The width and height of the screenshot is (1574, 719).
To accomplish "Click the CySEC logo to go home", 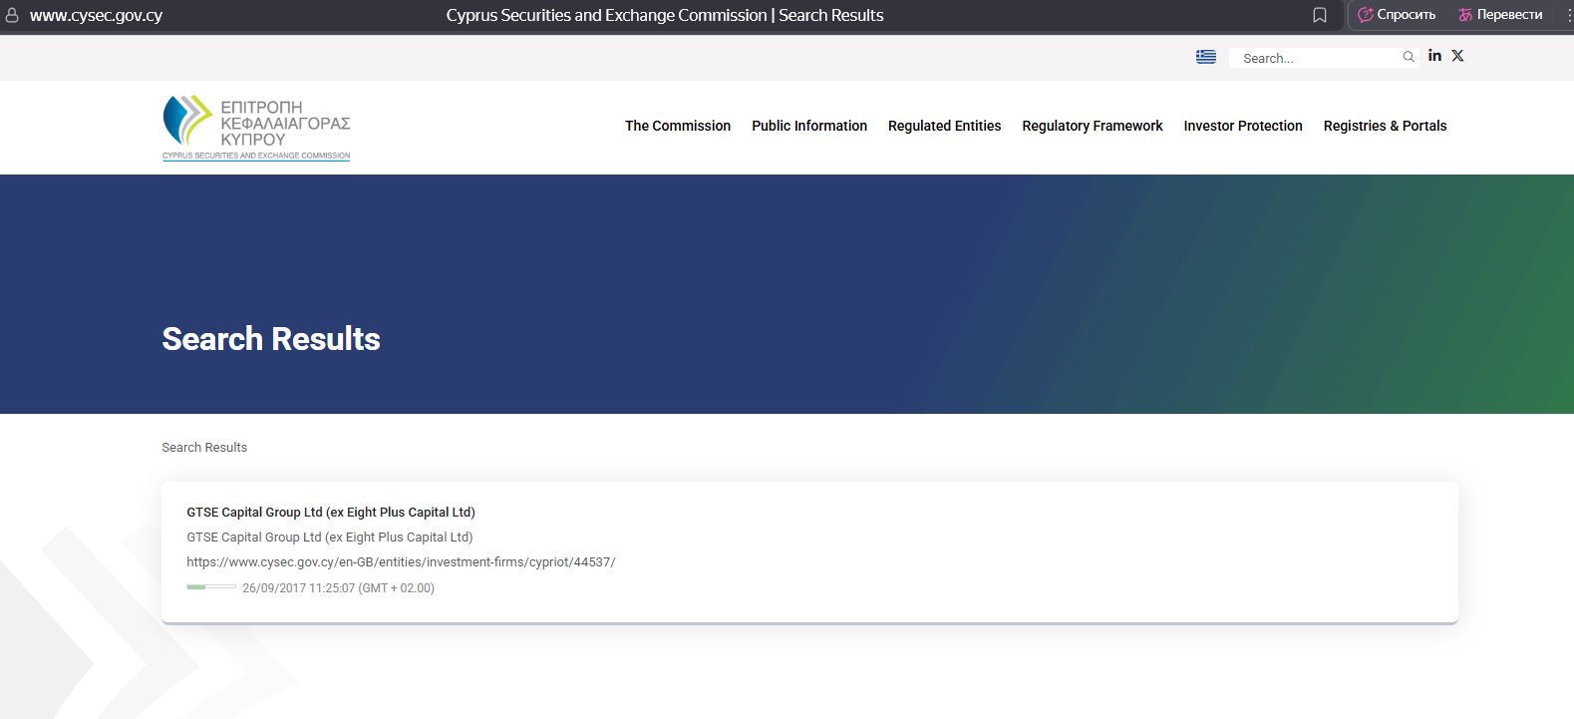I will click(x=256, y=128).
